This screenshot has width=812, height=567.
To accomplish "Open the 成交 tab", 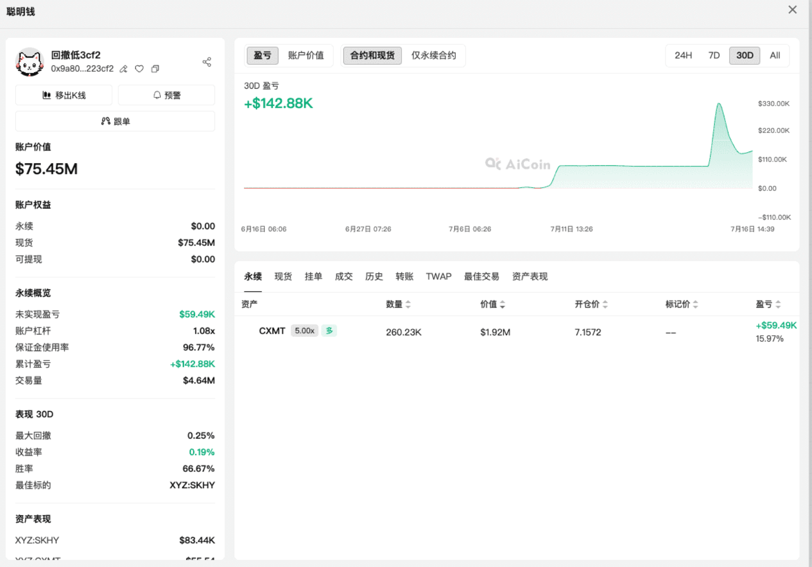I will click(x=344, y=277).
